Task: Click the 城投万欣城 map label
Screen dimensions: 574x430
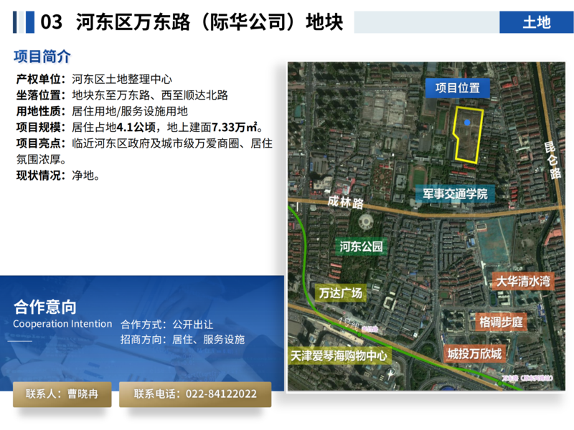Action: tap(474, 353)
